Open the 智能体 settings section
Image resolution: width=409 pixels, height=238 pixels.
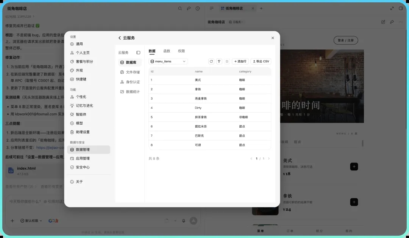tap(89, 114)
